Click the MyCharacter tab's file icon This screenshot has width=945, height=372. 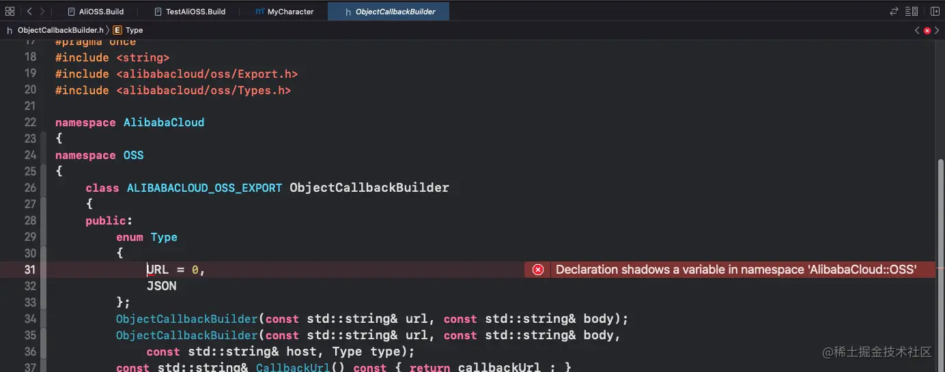259,12
